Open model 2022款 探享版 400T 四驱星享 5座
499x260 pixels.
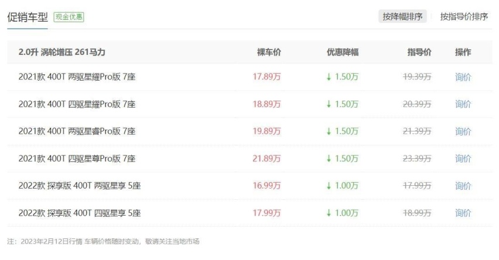80,213
